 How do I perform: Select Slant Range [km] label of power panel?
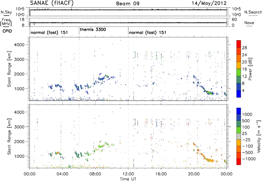(9, 69)
